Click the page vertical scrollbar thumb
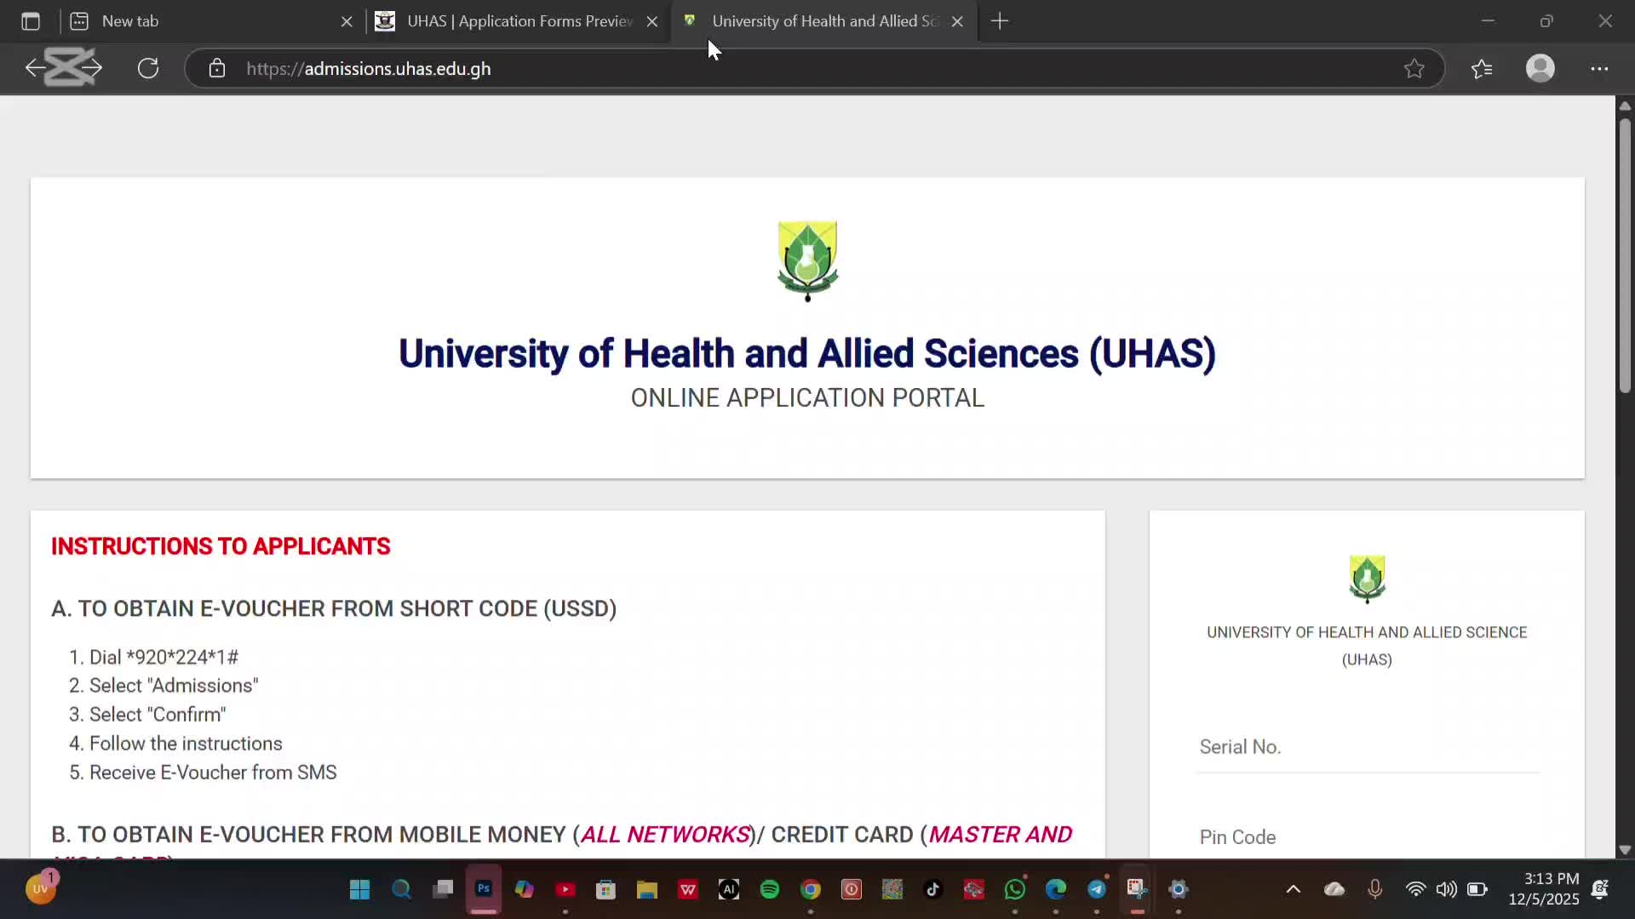Image resolution: width=1635 pixels, height=919 pixels. [1625, 255]
